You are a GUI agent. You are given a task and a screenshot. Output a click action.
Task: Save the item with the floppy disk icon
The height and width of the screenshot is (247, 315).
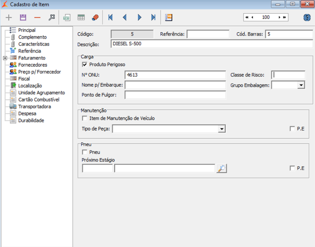23,17
